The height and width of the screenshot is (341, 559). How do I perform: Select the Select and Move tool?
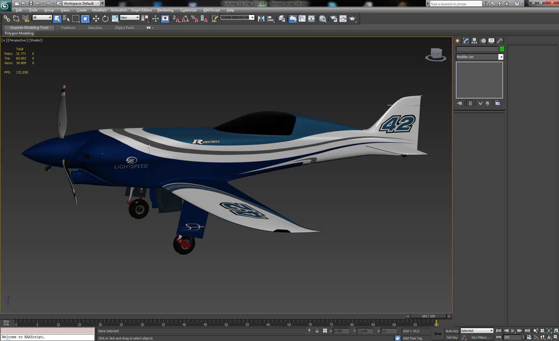click(96, 19)
